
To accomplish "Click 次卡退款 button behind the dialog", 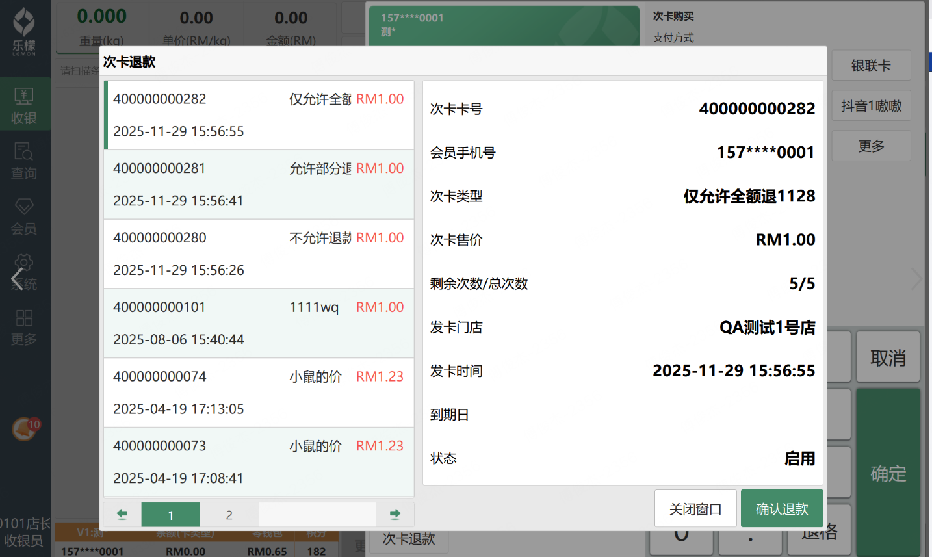I will click(x=409, y=539).
